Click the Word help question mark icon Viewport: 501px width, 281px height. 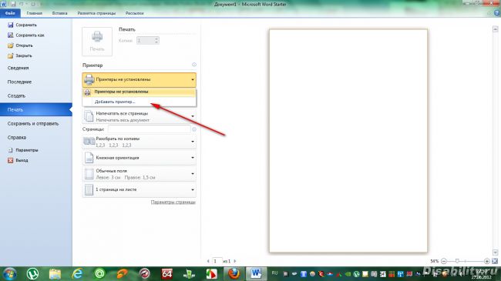(497, 13)
